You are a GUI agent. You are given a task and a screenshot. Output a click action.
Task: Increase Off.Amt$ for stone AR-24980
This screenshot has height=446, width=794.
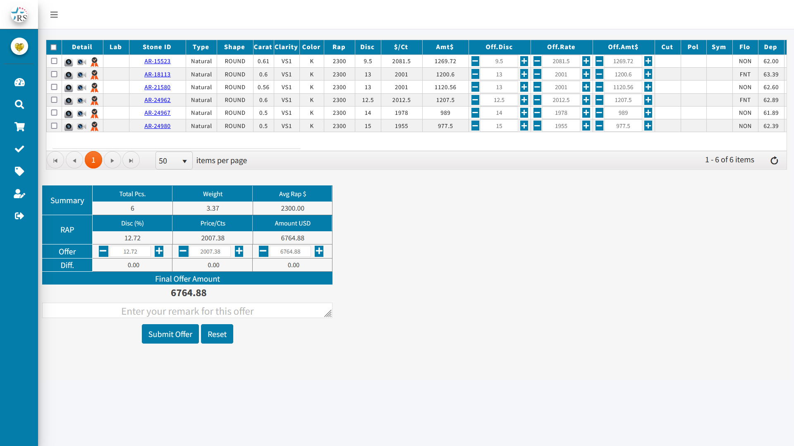(648, 126)
